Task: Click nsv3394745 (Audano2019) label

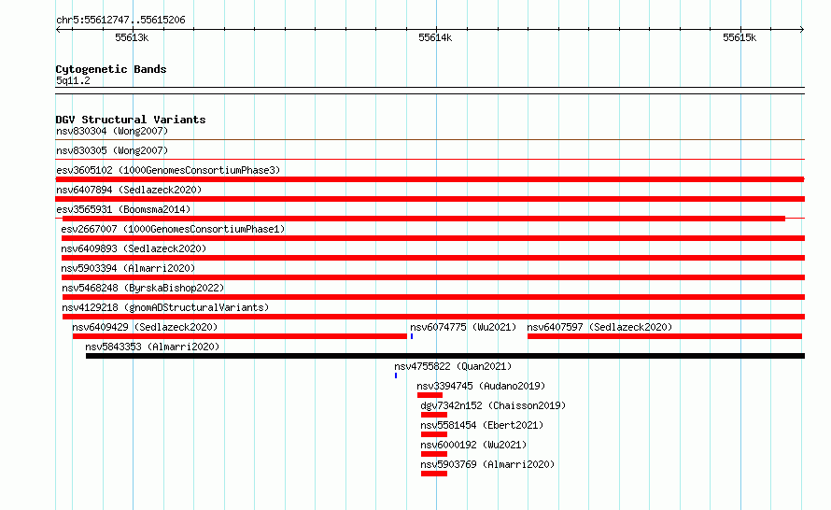Action: [x=481, y=386]
